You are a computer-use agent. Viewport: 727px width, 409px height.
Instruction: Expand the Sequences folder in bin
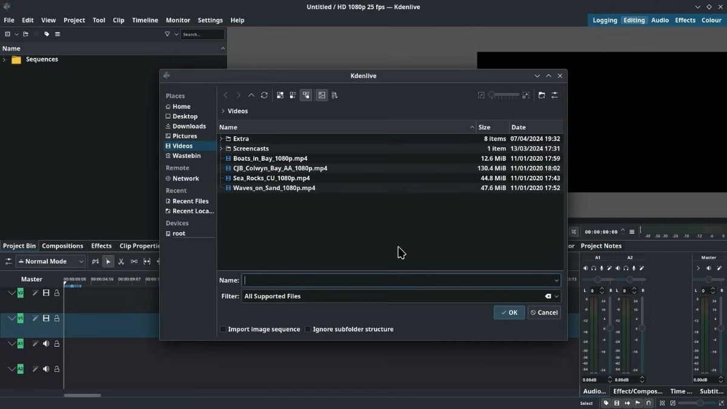[4, 59]
